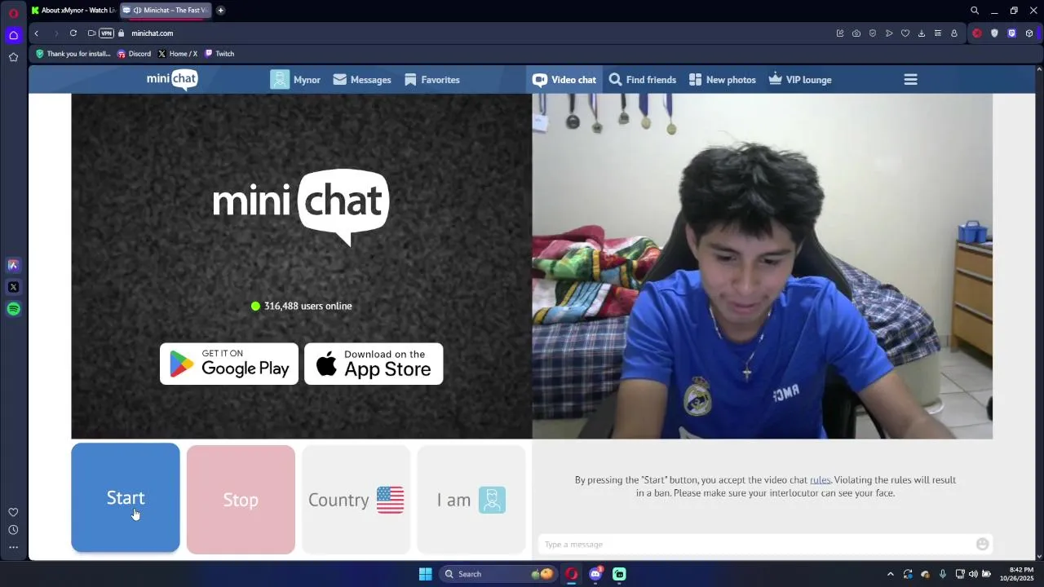Open the Windows Start menu
Viewport: 1044px width, 587px height.
425,574
